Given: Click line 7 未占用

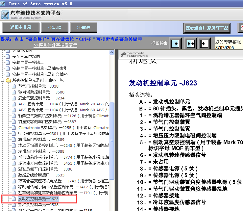Looking at the screenshot, I should pyautogui.click(x=154, y=162).
